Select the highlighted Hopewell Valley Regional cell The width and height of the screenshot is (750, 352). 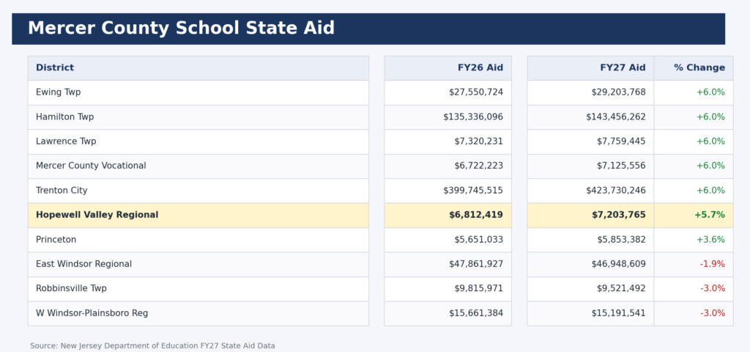point(97,215)
